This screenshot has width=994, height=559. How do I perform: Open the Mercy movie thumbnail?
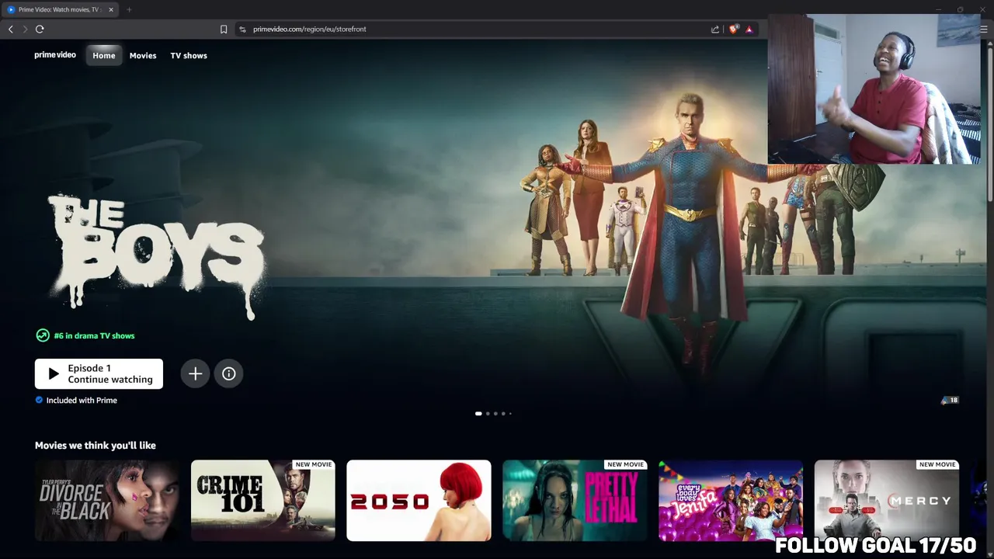click(x=887, y=500)
